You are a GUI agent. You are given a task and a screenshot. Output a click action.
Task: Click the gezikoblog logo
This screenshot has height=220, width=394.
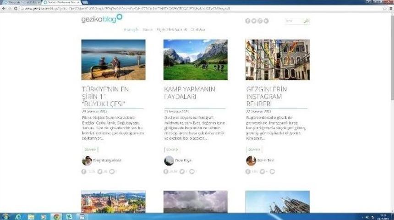98,19
